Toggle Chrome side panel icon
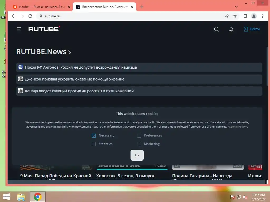270x202 pixels. [x=245, y=16]
